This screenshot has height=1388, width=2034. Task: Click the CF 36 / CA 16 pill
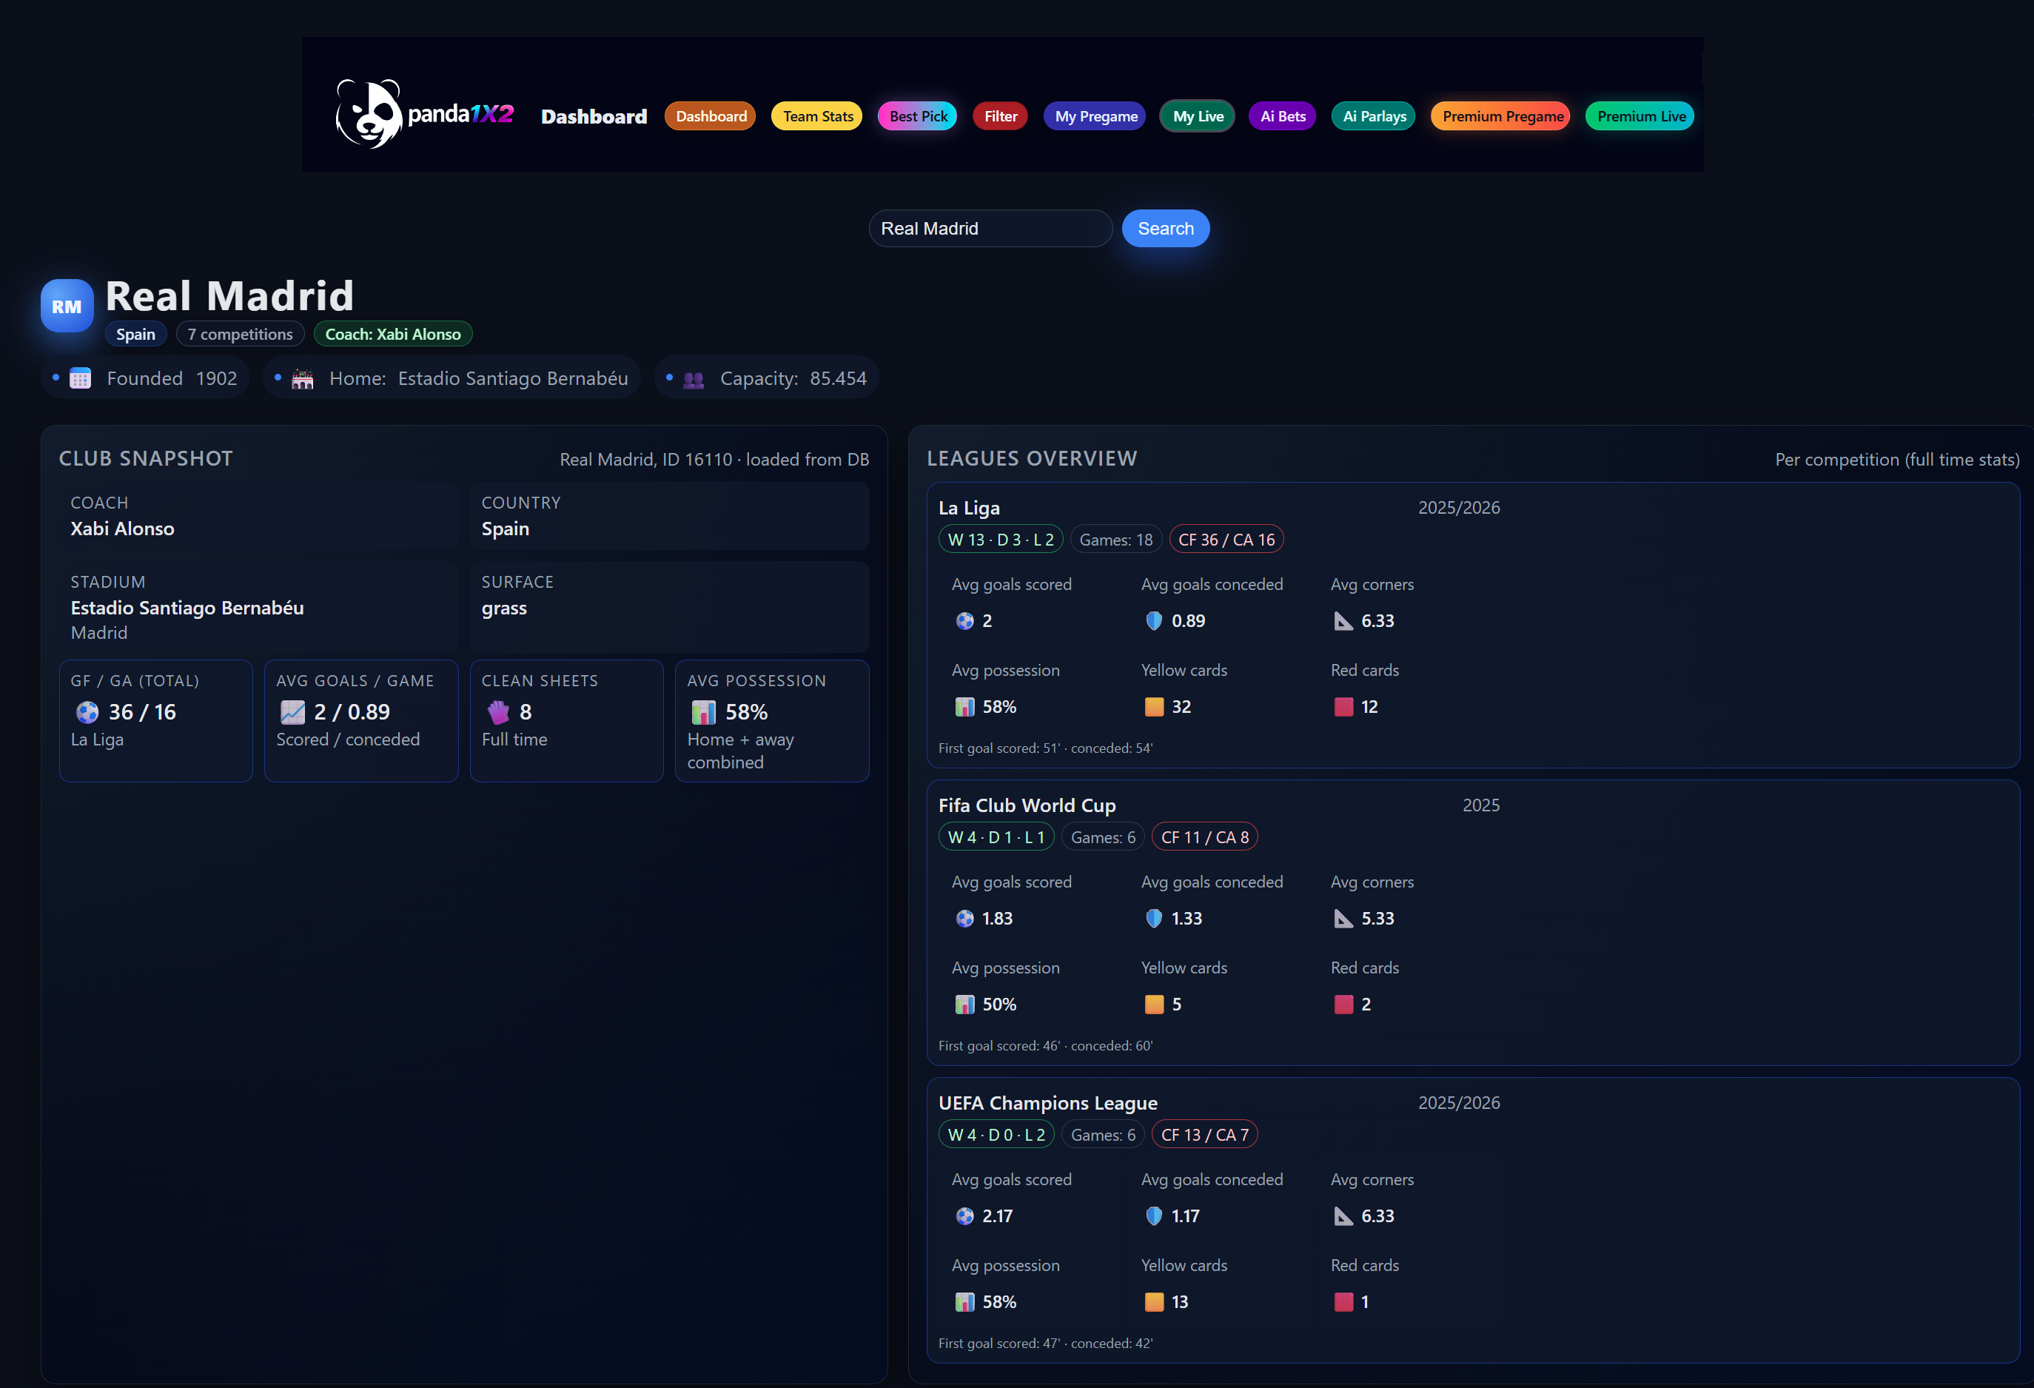click(x=1226, y=540)
